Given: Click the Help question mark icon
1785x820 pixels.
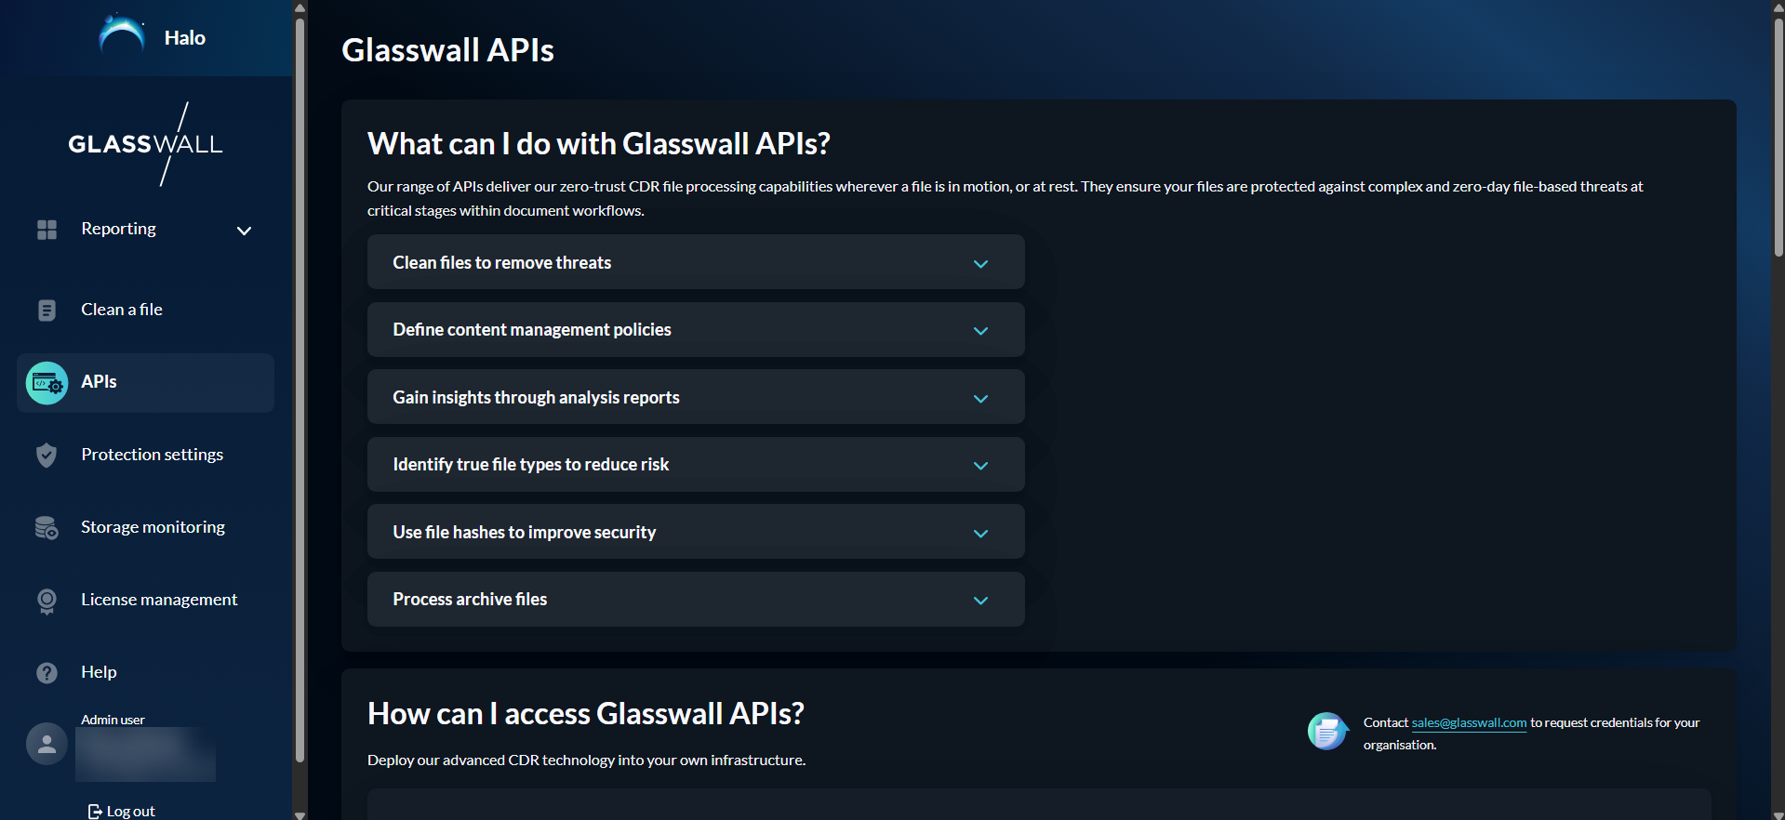Looking at the screenshot, I should point(47,673).
